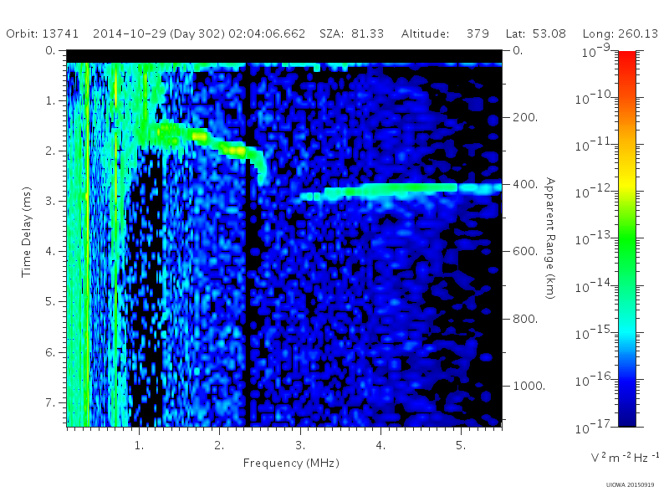Click the '10^-16' color scale label

click(x=595, y=380)
